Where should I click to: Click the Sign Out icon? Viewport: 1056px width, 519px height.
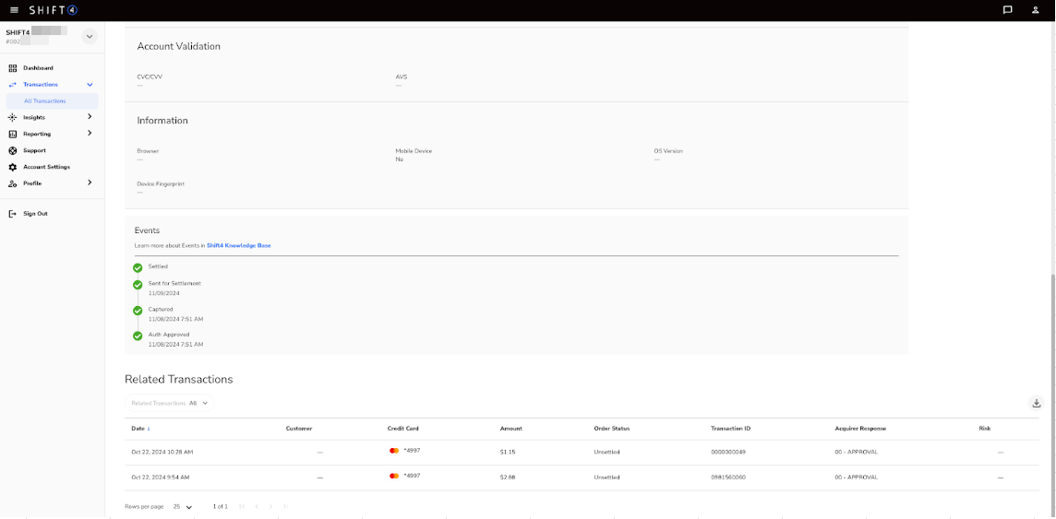pos(13,214)
